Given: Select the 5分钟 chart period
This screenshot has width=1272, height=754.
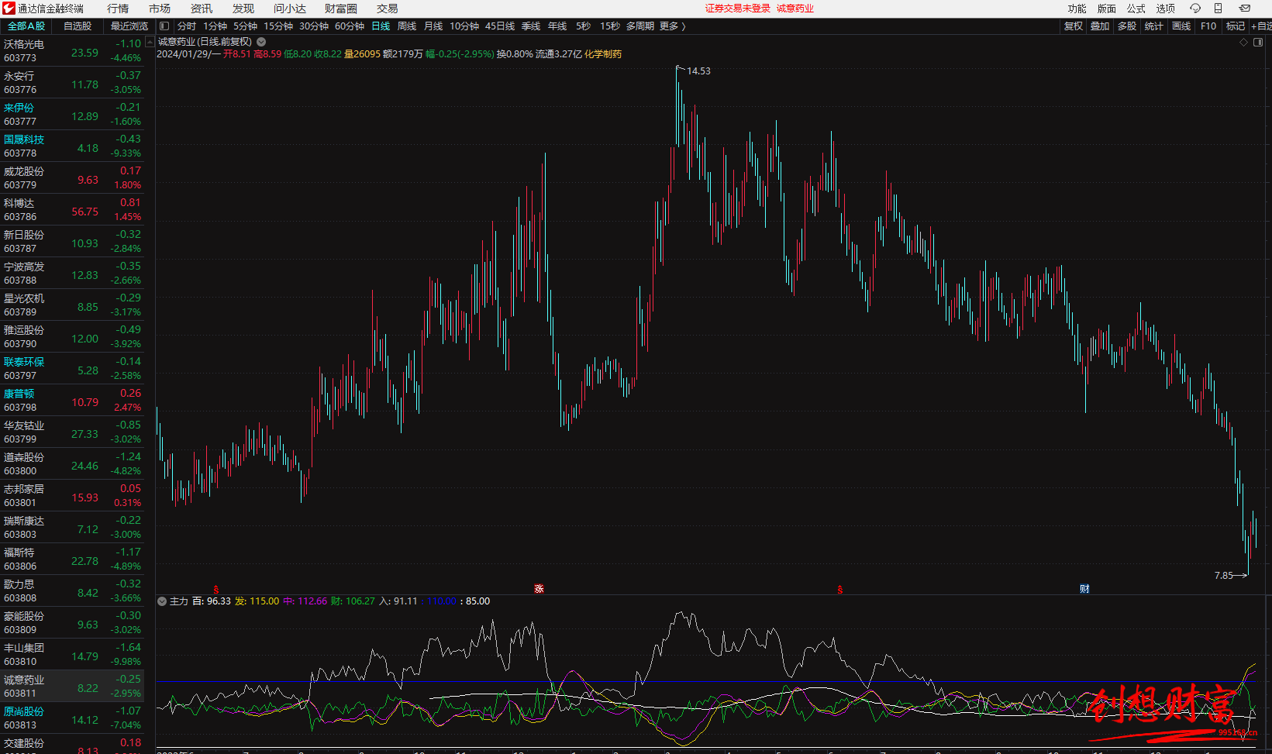Looking at the screenshot, I should 245,26.
